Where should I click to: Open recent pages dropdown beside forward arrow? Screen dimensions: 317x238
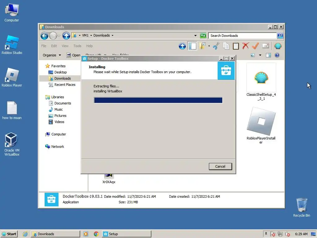(59, 36)
